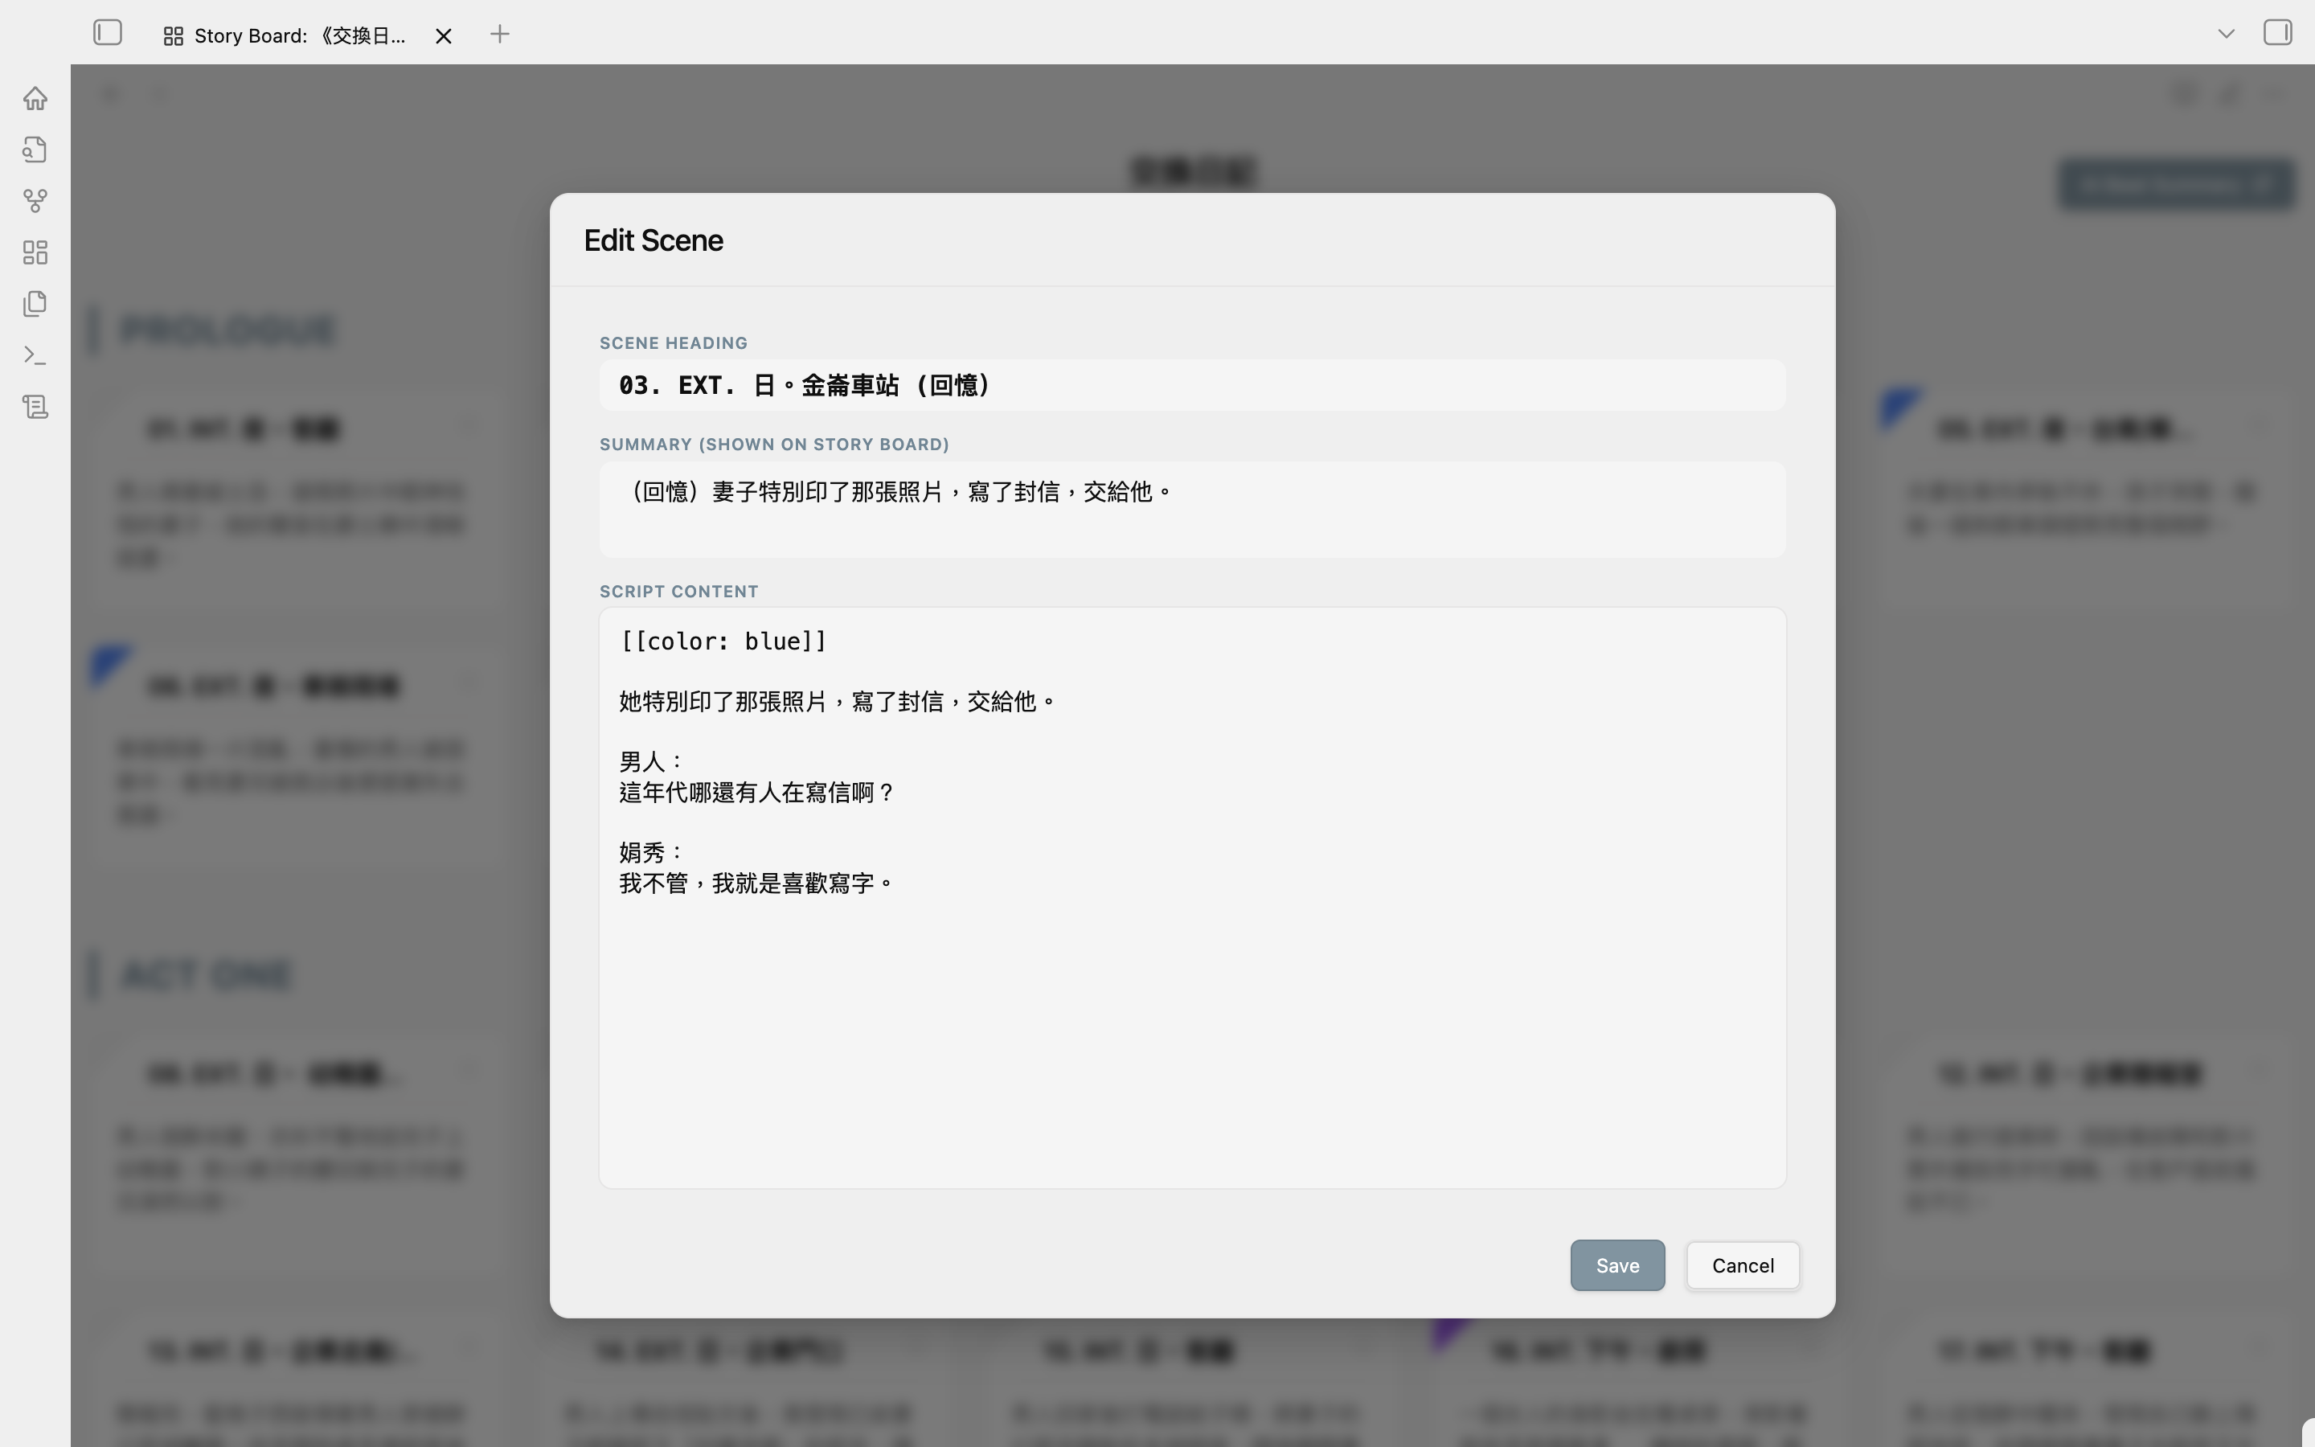The height and width of the screenshot is (1447, 2315).
Task: Click the line 這年代哪還有人在寫信啊？
Action: point(756,793)
